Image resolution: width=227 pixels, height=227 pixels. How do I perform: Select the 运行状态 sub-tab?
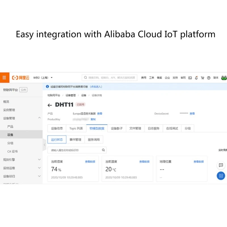click(57, 140)
